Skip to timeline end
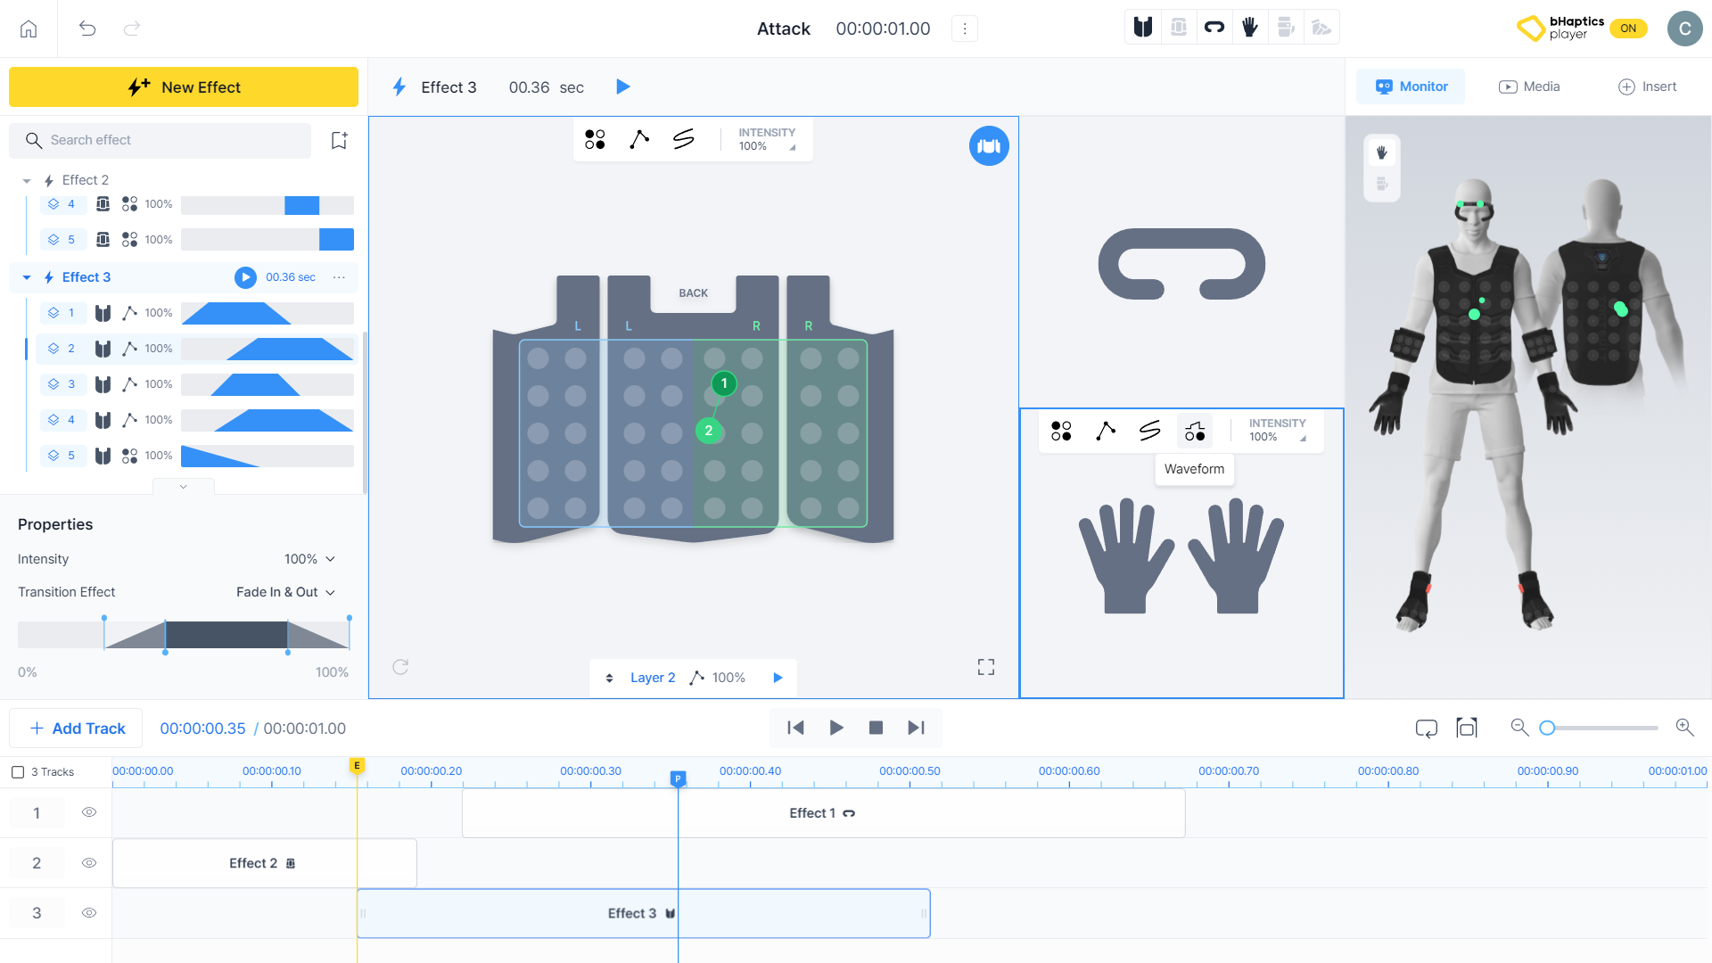This screenshot has height=963, width=1712. pos(916,728)
